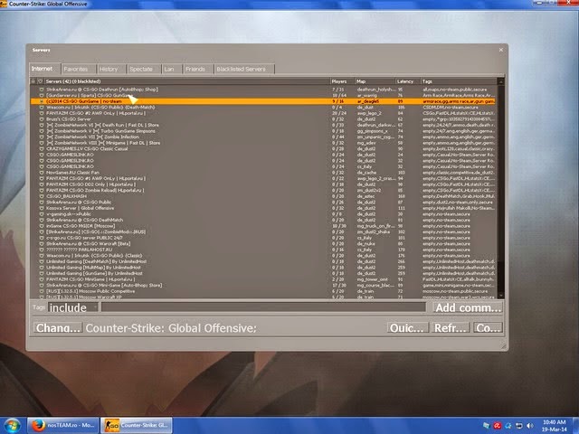The width and height of the screenshot is (579, 434).
Task: Select 'StrikeArena.ru @ CS:GO Mini-Game' server row
Action: pos(263,286)
